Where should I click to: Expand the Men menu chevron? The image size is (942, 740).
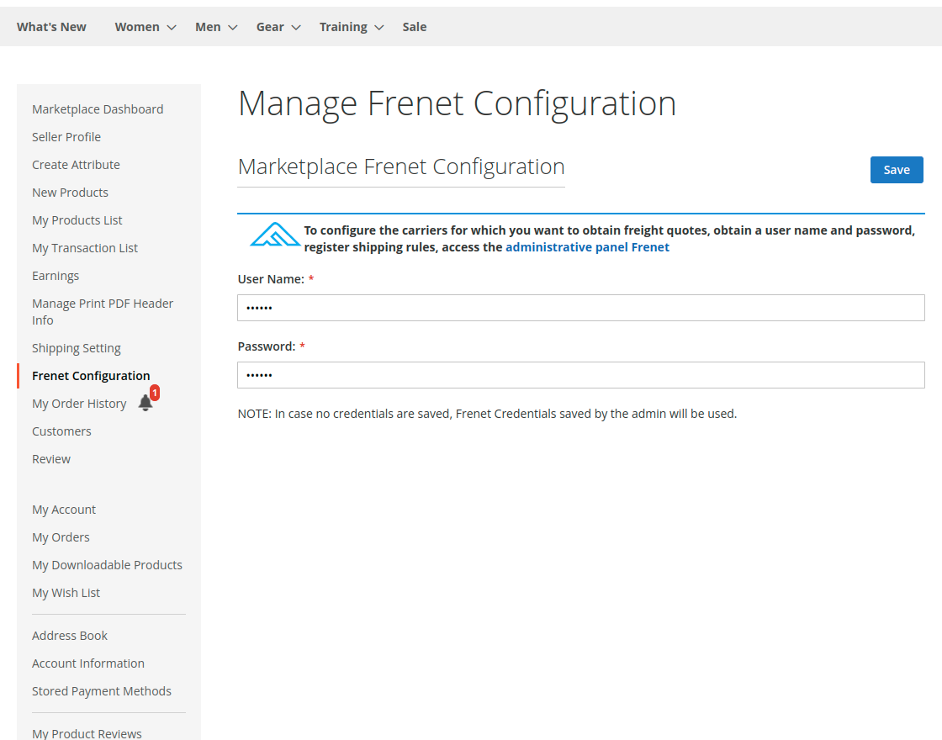[233, 28]
